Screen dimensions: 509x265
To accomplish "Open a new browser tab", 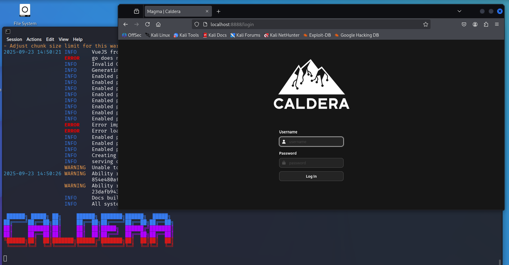I will point(218,12).
